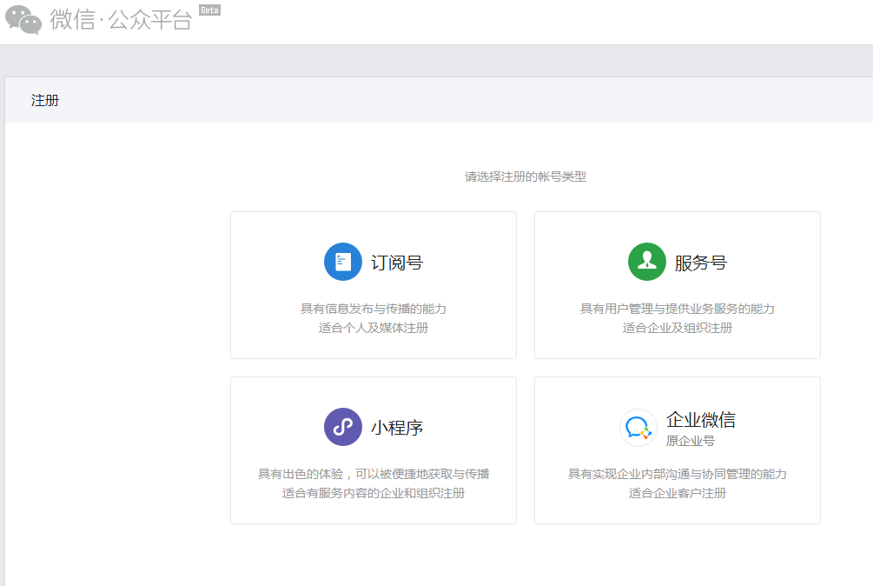This screenshot has width=873, height=586.
Task: Click text 具有信息发布与传播的能力
Action: click(x=374, y=309)
